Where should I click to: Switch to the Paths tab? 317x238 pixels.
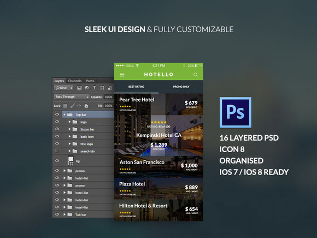(x=90, y=81)
